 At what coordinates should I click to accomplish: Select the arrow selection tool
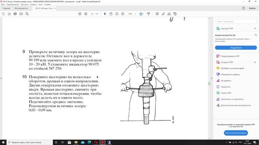pos(105,14)
